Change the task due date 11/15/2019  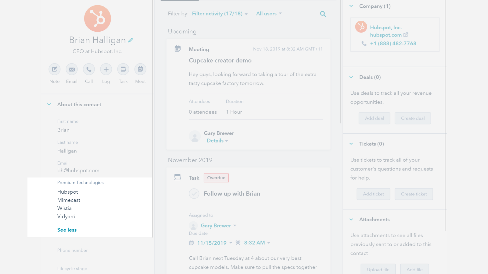(212, 243)
